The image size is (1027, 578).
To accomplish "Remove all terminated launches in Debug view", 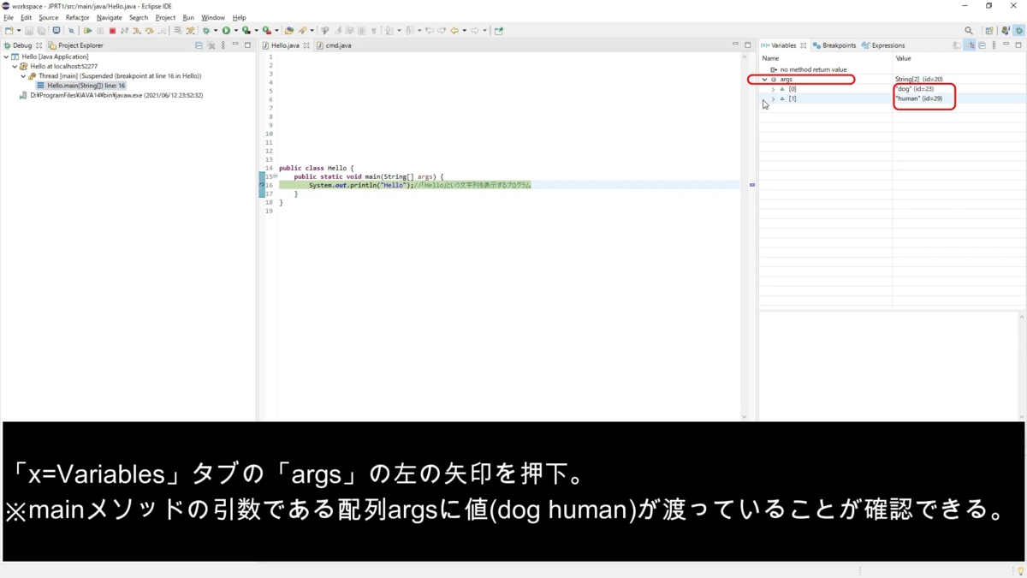I will (x=211, y=45).
